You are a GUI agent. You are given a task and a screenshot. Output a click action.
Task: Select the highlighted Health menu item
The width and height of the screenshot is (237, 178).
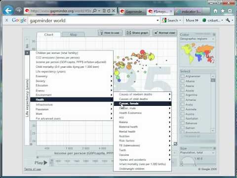click(71, 99)
